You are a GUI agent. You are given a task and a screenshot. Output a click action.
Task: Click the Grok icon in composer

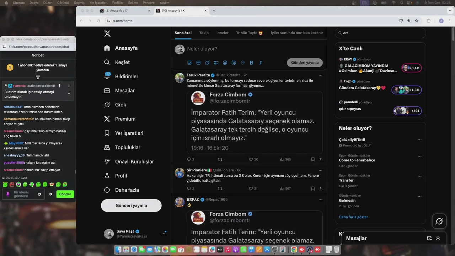point(207,63)
